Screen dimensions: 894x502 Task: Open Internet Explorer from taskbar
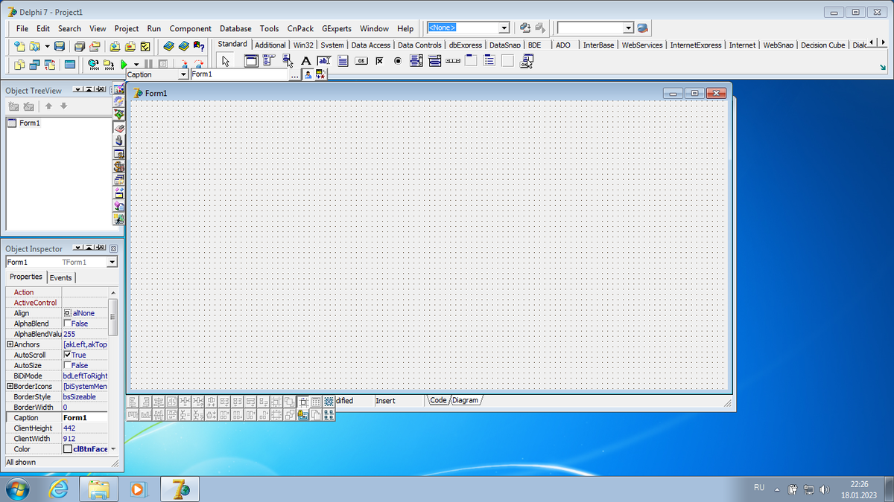[57, 489]
